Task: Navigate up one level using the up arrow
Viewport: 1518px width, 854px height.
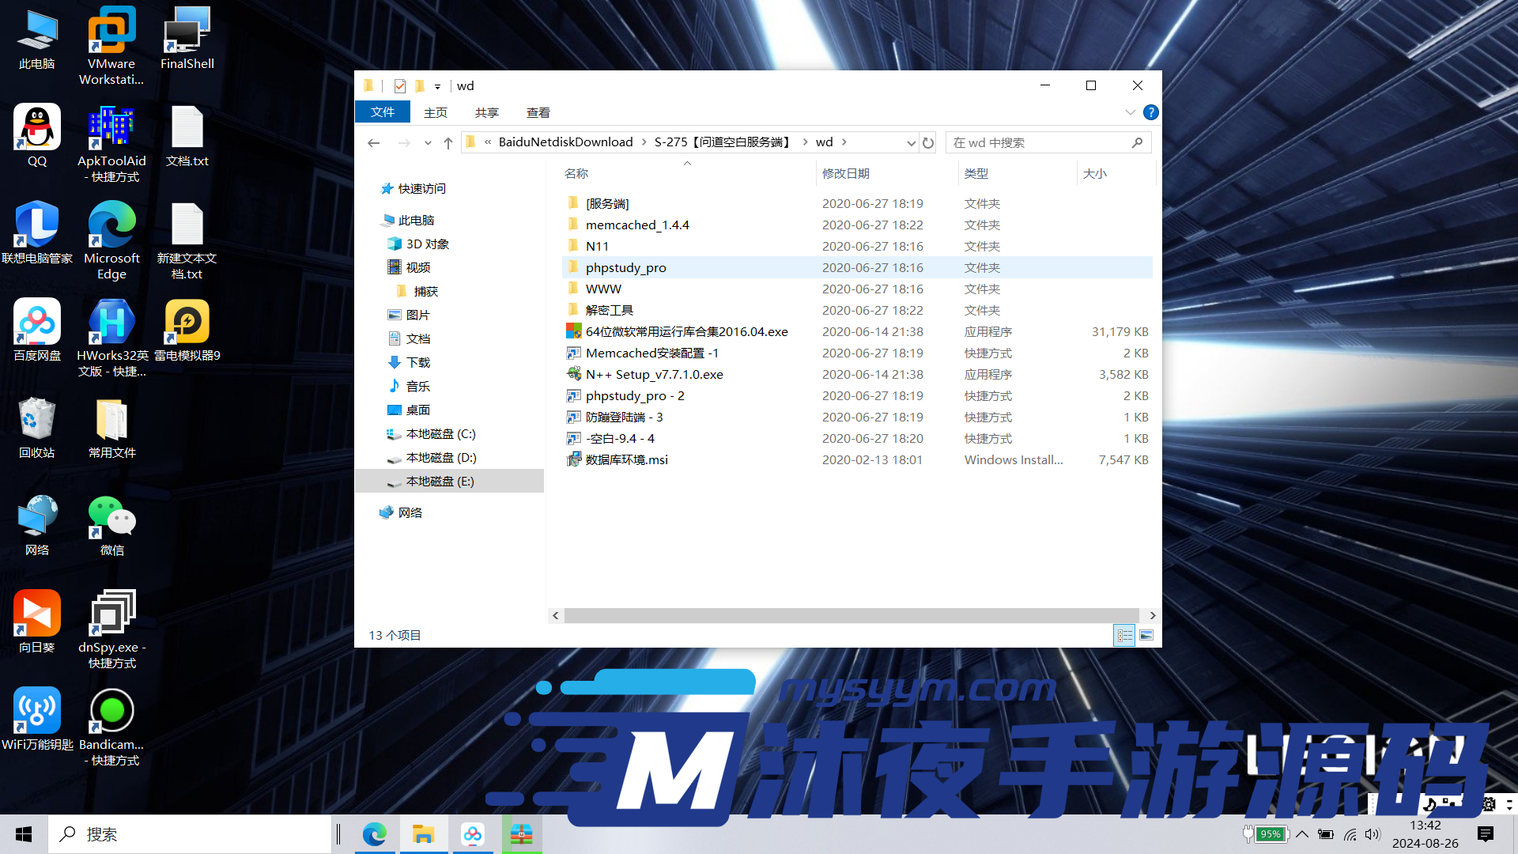Action: [x=447, y=142]
